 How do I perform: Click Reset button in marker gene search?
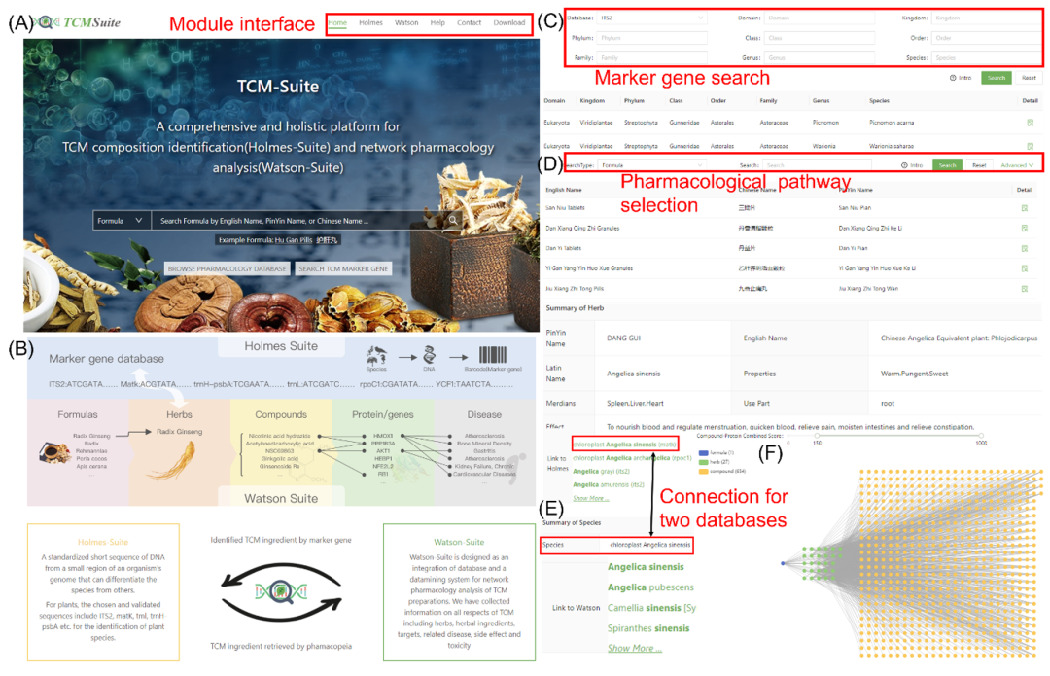click(1029, 78)
